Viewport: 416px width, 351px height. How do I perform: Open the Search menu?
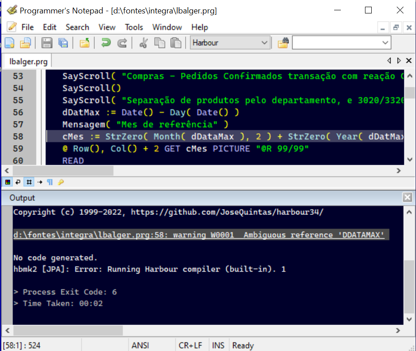pos(77,27)
